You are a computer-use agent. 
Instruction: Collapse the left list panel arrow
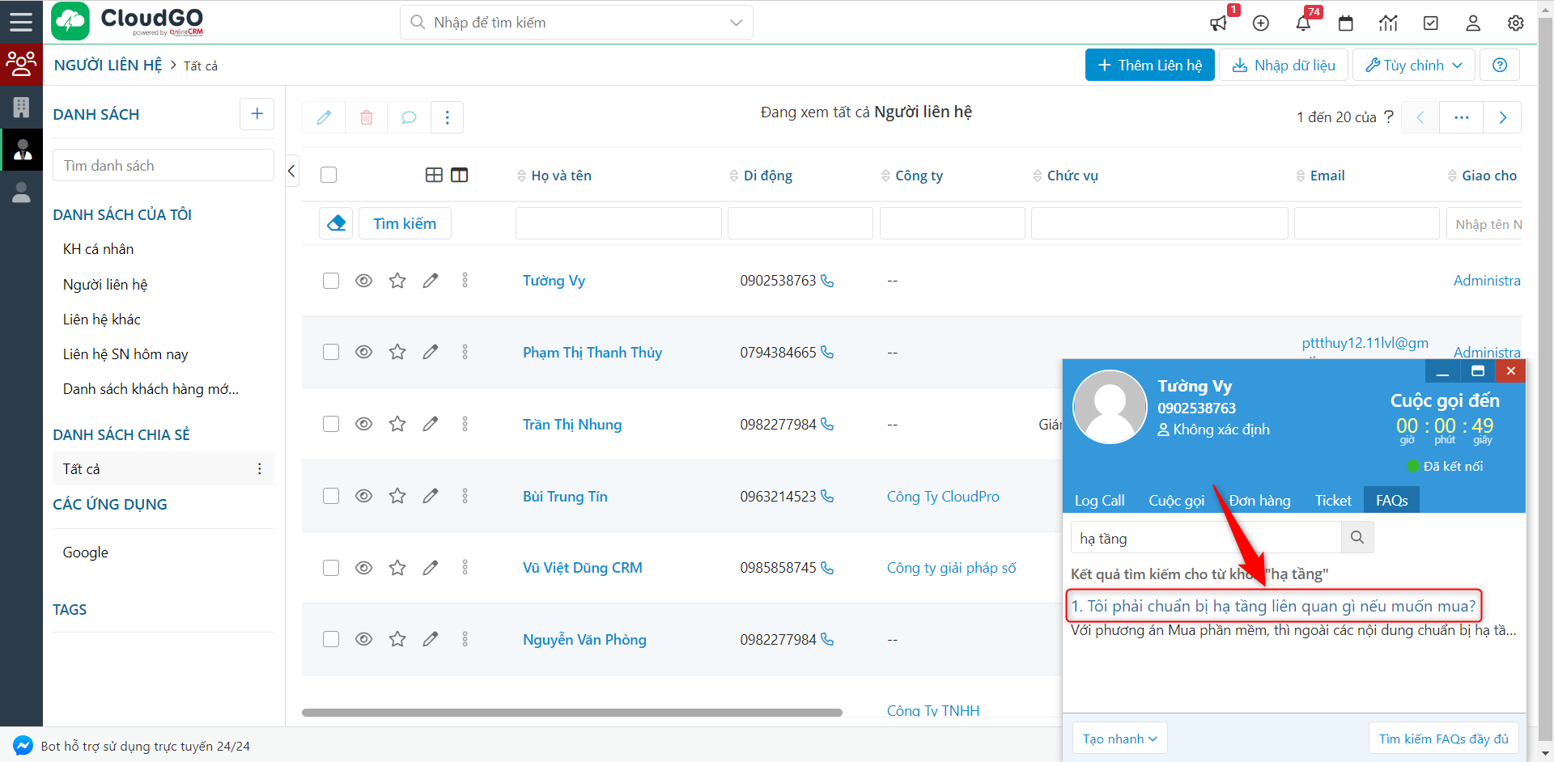point(291,171)
